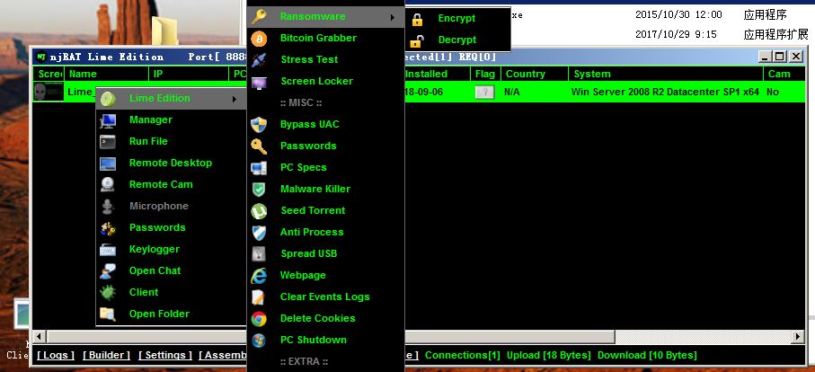The width and height of the screenshot is (815, 372).
Task: Open the Logs section in status bar
Action: 56,355
